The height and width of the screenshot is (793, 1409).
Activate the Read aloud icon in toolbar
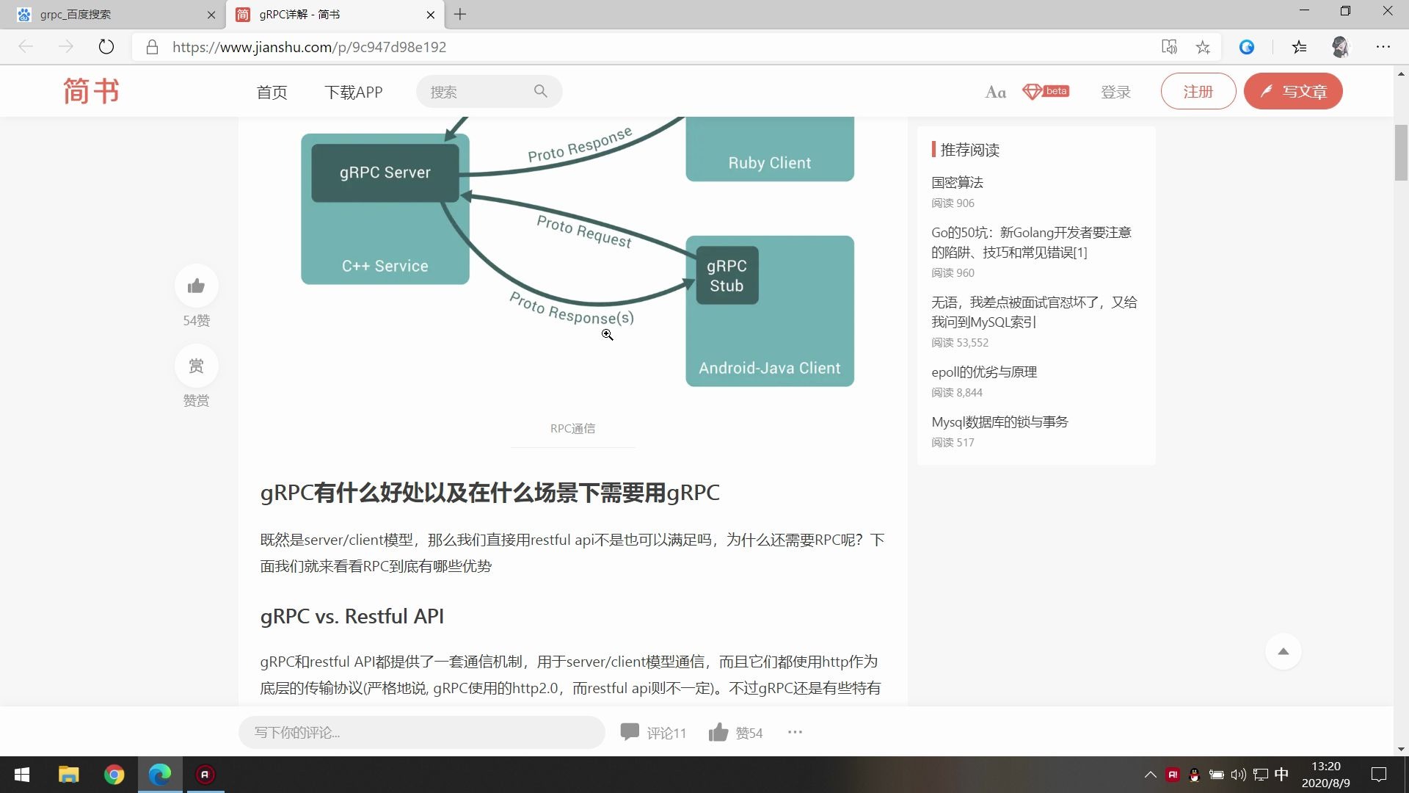click(x=1170, y=46)
